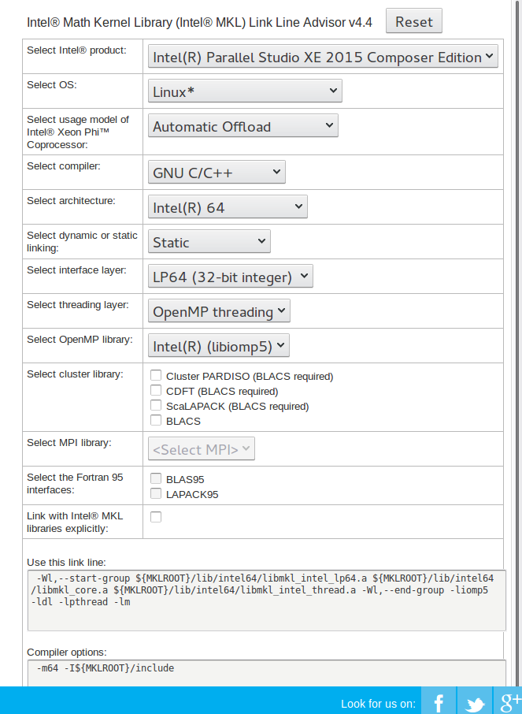Click the 'Select the Fortran 95 interfaces:' label
522x714 pixels.
coord(75,484)
